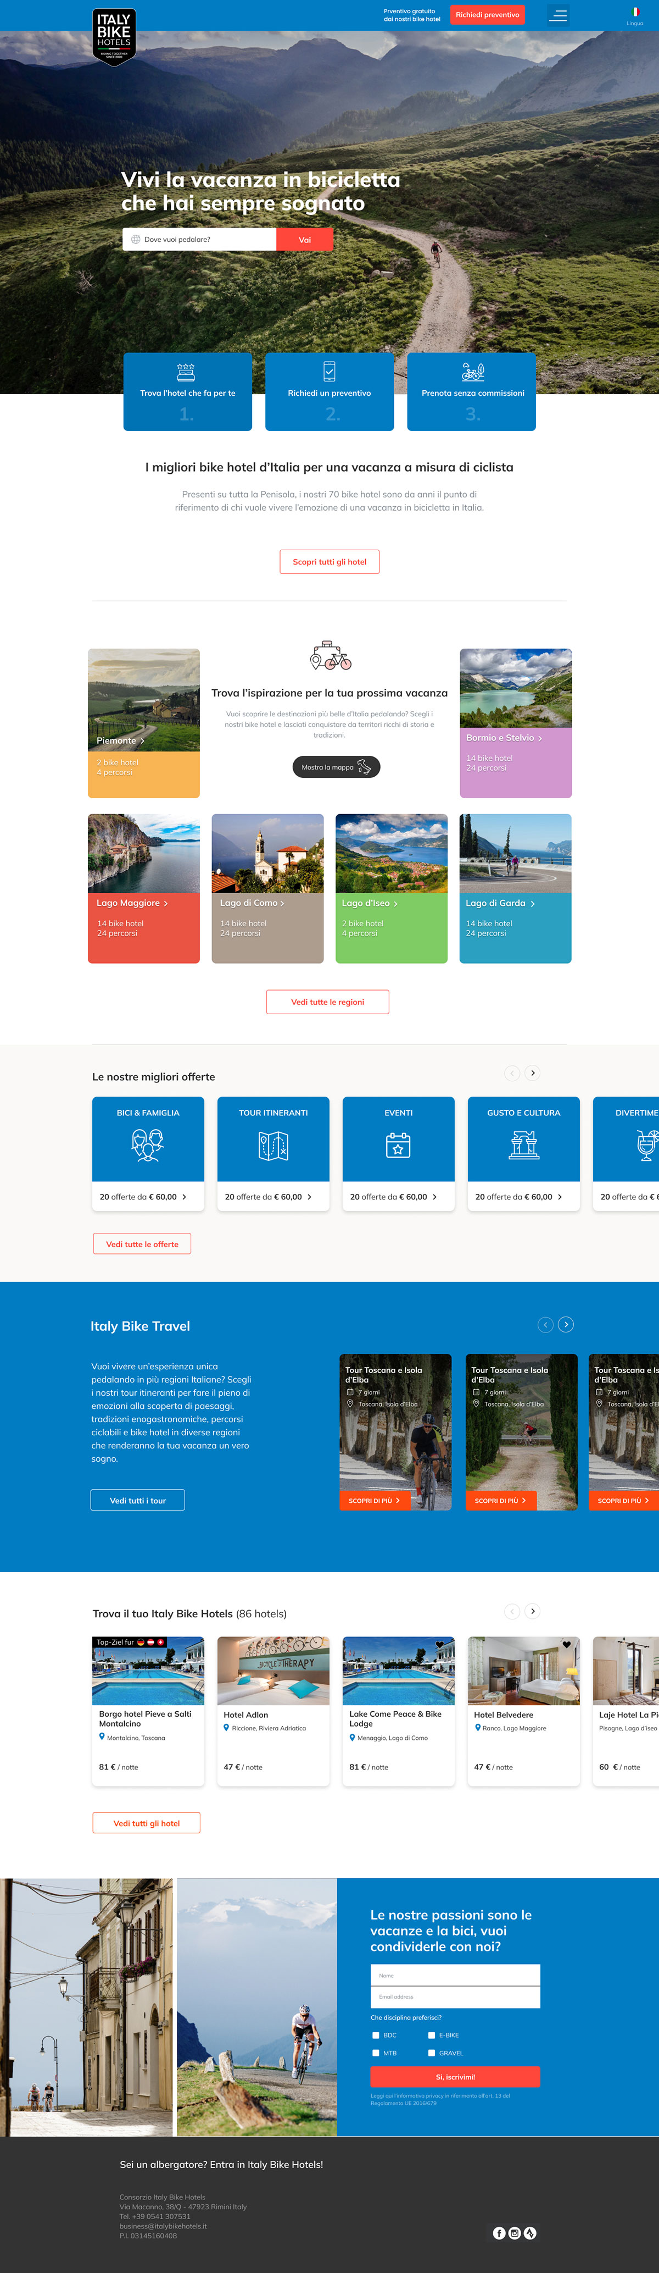Image resolution: width=659 pixels, height=2273 pixels.
Task: Open the Borgo hotel Pieve a Salti pool photo
Action: point(148,1671)
